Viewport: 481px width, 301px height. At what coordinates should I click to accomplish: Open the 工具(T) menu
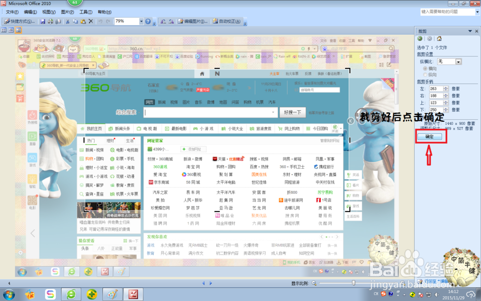pyautogui.click(x=86, y=12)
